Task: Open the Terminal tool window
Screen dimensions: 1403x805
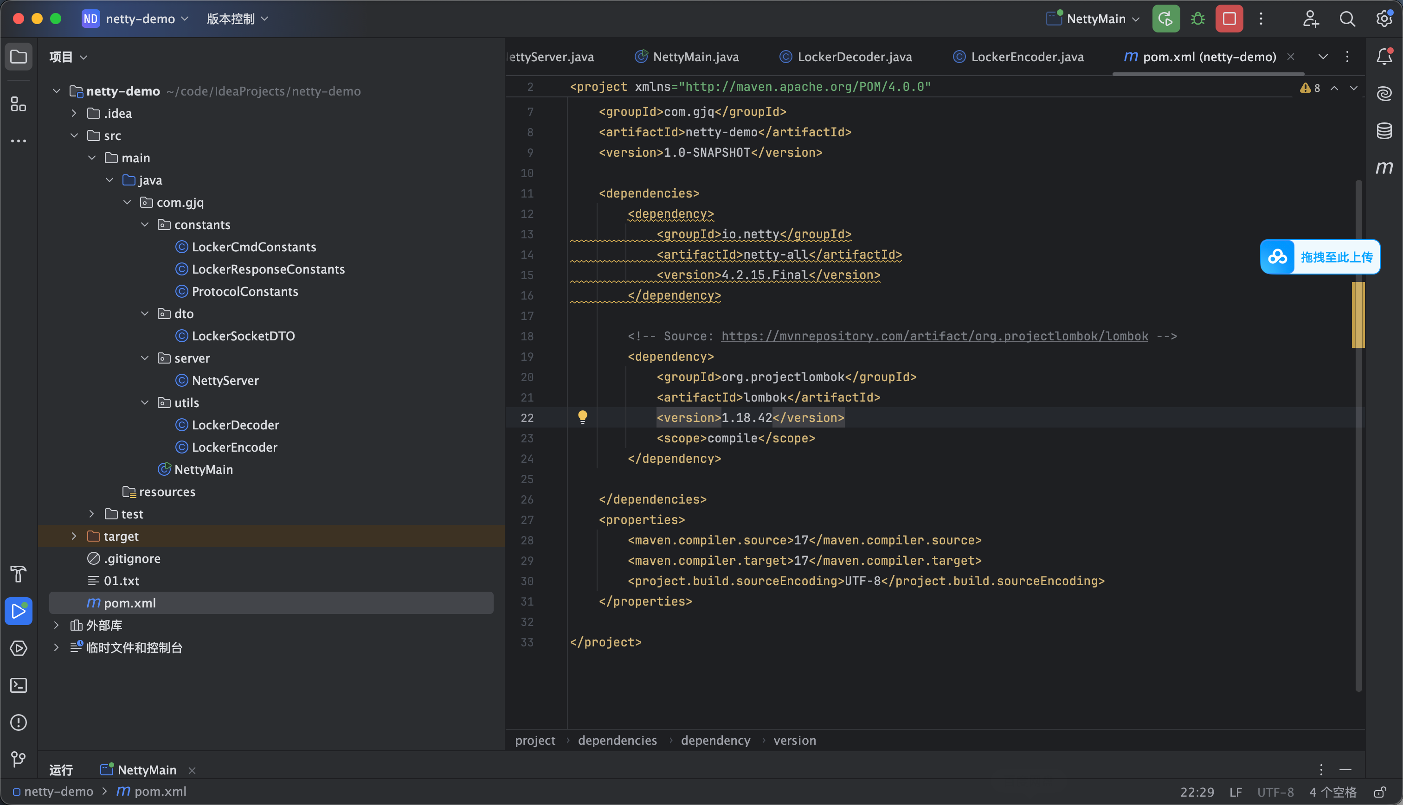Action: 19,685
